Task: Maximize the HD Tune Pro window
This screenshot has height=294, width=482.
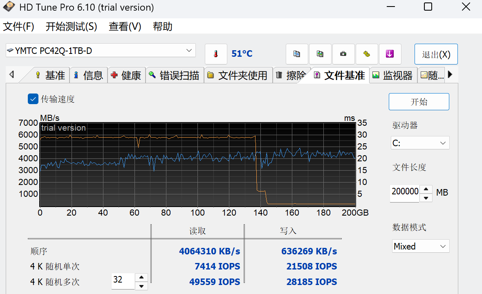Action: click(428, 7)
